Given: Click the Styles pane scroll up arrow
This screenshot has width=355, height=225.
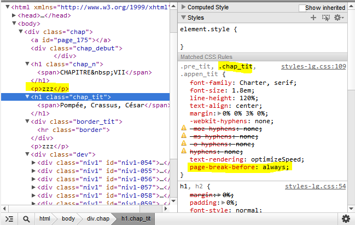Looking at the screenshot, I should click(x=351, y=7).
